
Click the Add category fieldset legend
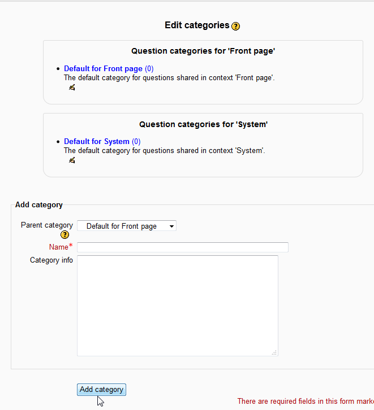tap(39, 205)
